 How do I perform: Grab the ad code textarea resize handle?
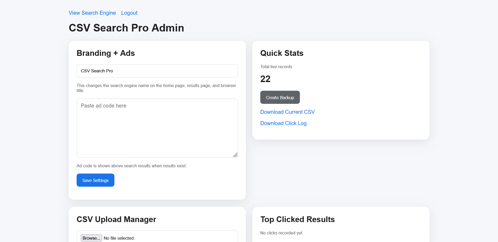[235, 155]
